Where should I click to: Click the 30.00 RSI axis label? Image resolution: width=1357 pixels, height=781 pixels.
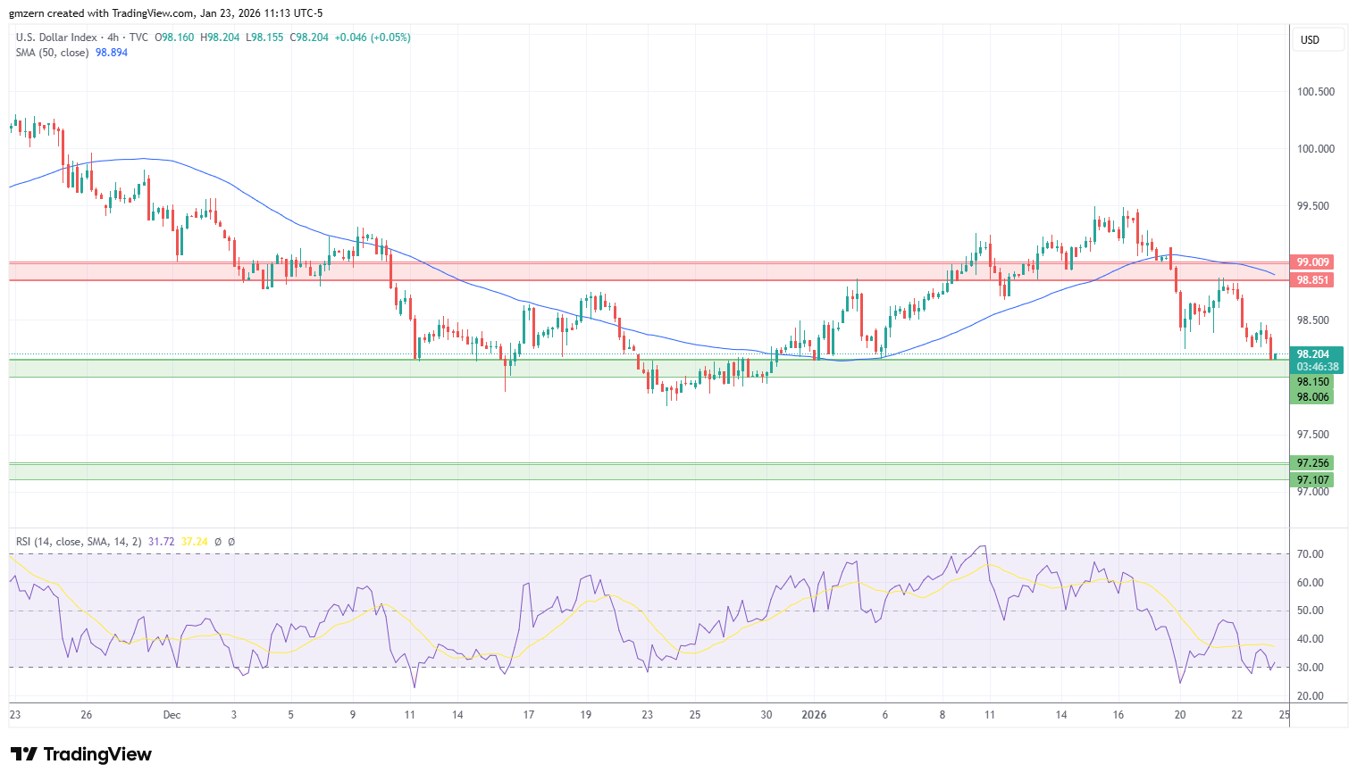pos(1311,668)
